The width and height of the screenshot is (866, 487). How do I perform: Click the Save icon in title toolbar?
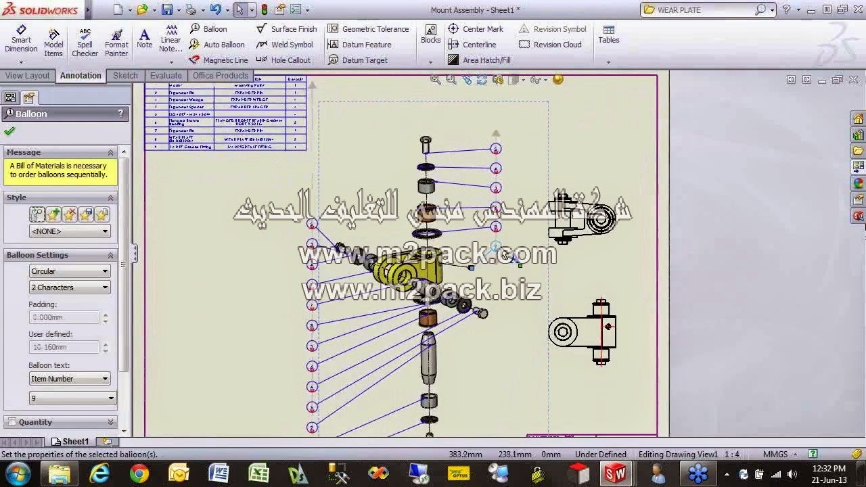coord(166,9)
